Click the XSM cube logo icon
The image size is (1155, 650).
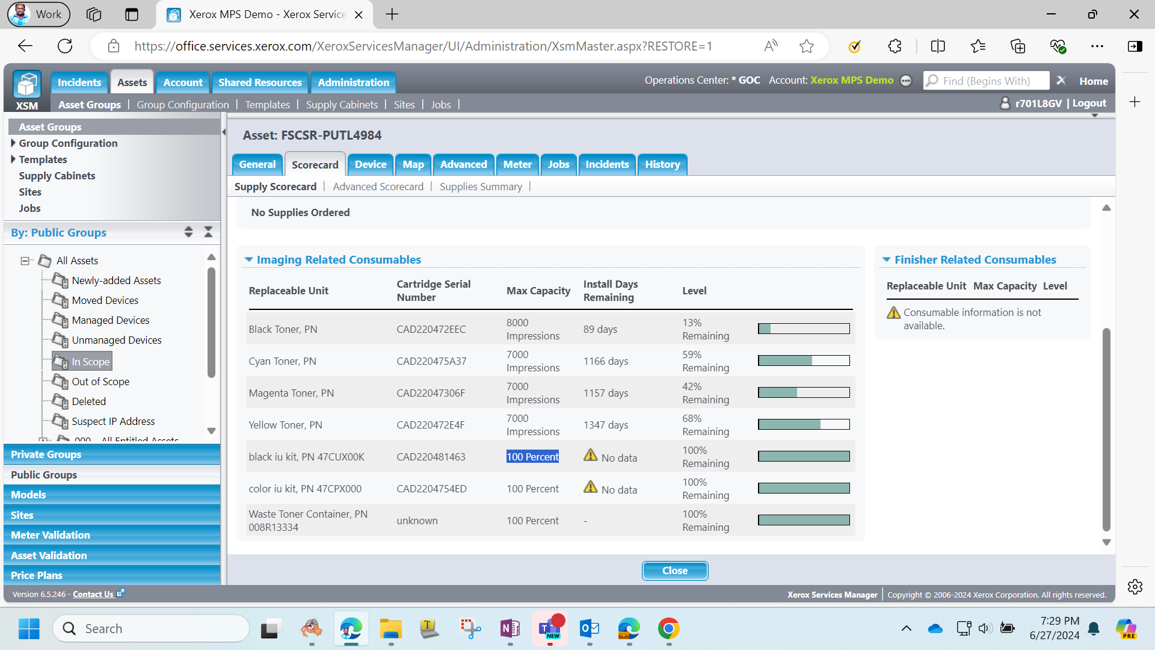(x=27, y=85)
